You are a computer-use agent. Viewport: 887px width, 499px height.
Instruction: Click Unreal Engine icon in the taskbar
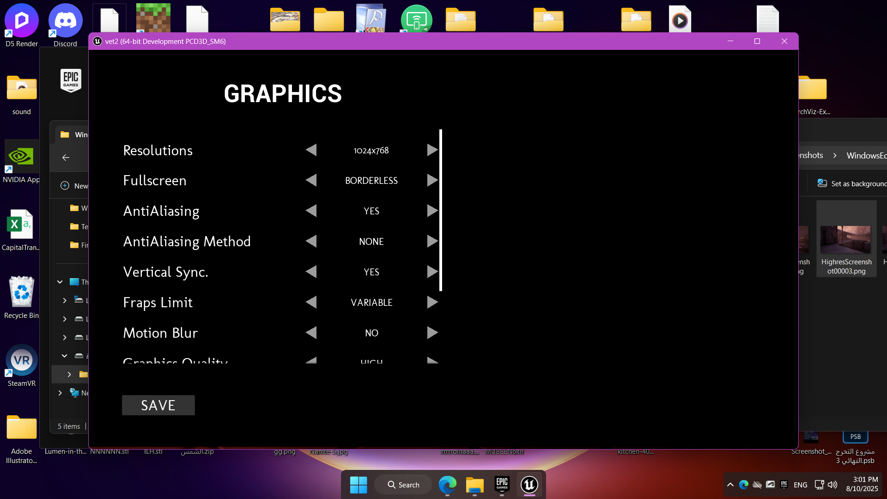[529, 485]
